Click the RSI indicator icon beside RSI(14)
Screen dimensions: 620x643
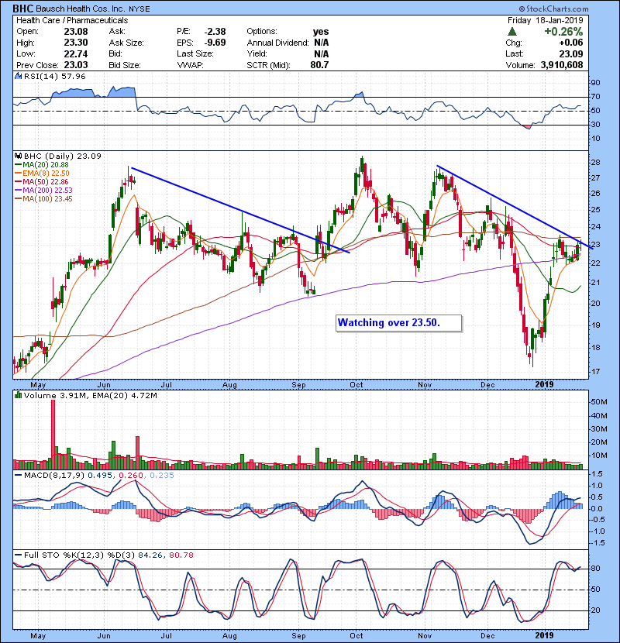(18, 76)
